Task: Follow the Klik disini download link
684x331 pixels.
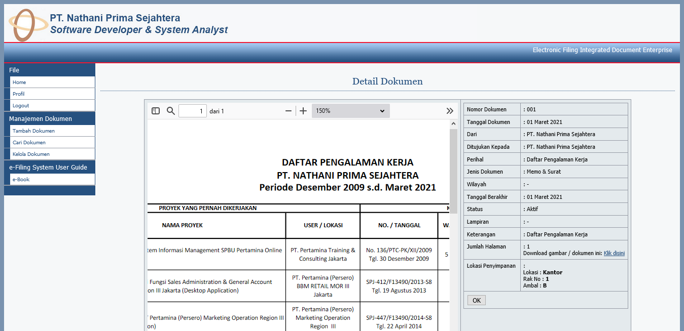Action: [x=614, y=253]
